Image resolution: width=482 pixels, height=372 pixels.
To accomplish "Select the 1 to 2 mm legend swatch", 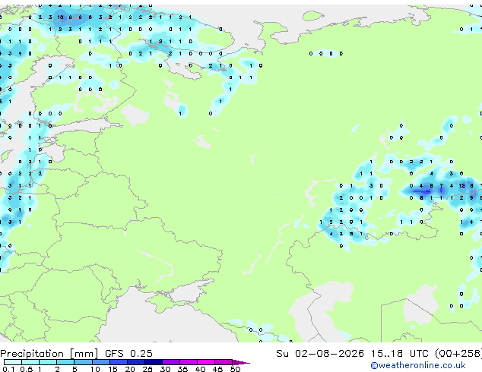I will click(x=48, y=362).
